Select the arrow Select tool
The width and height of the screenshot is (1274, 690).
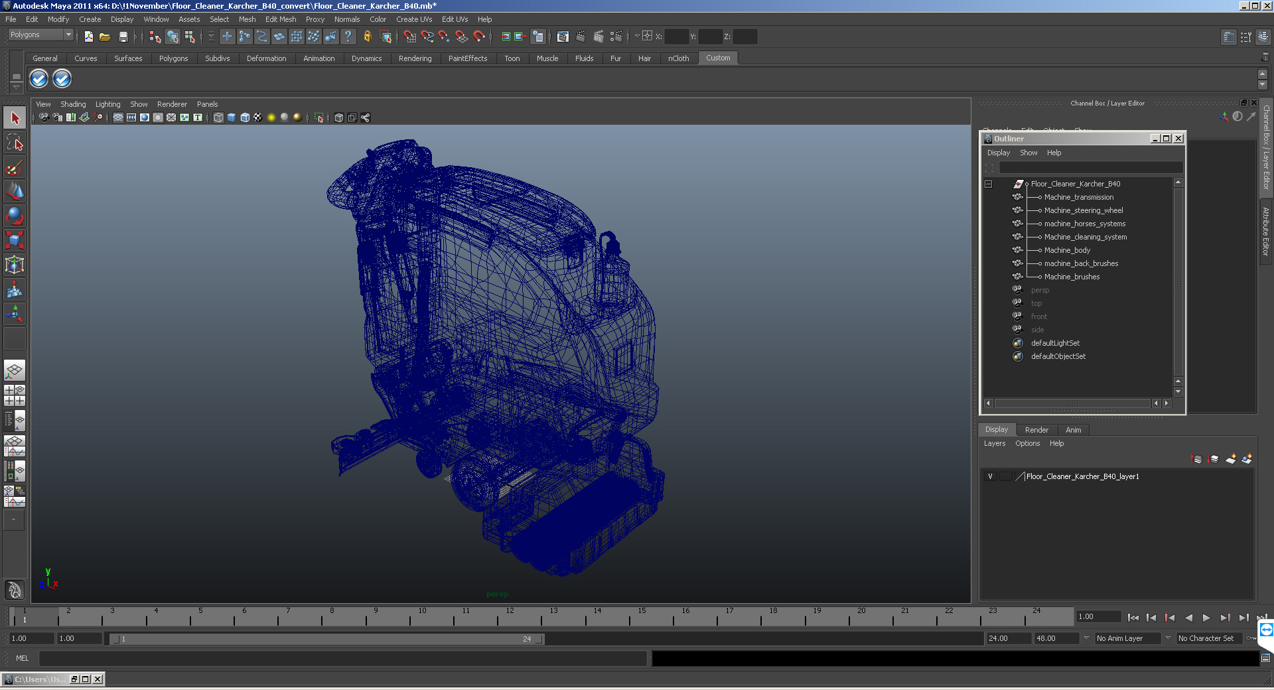click(x=15, y=118)
